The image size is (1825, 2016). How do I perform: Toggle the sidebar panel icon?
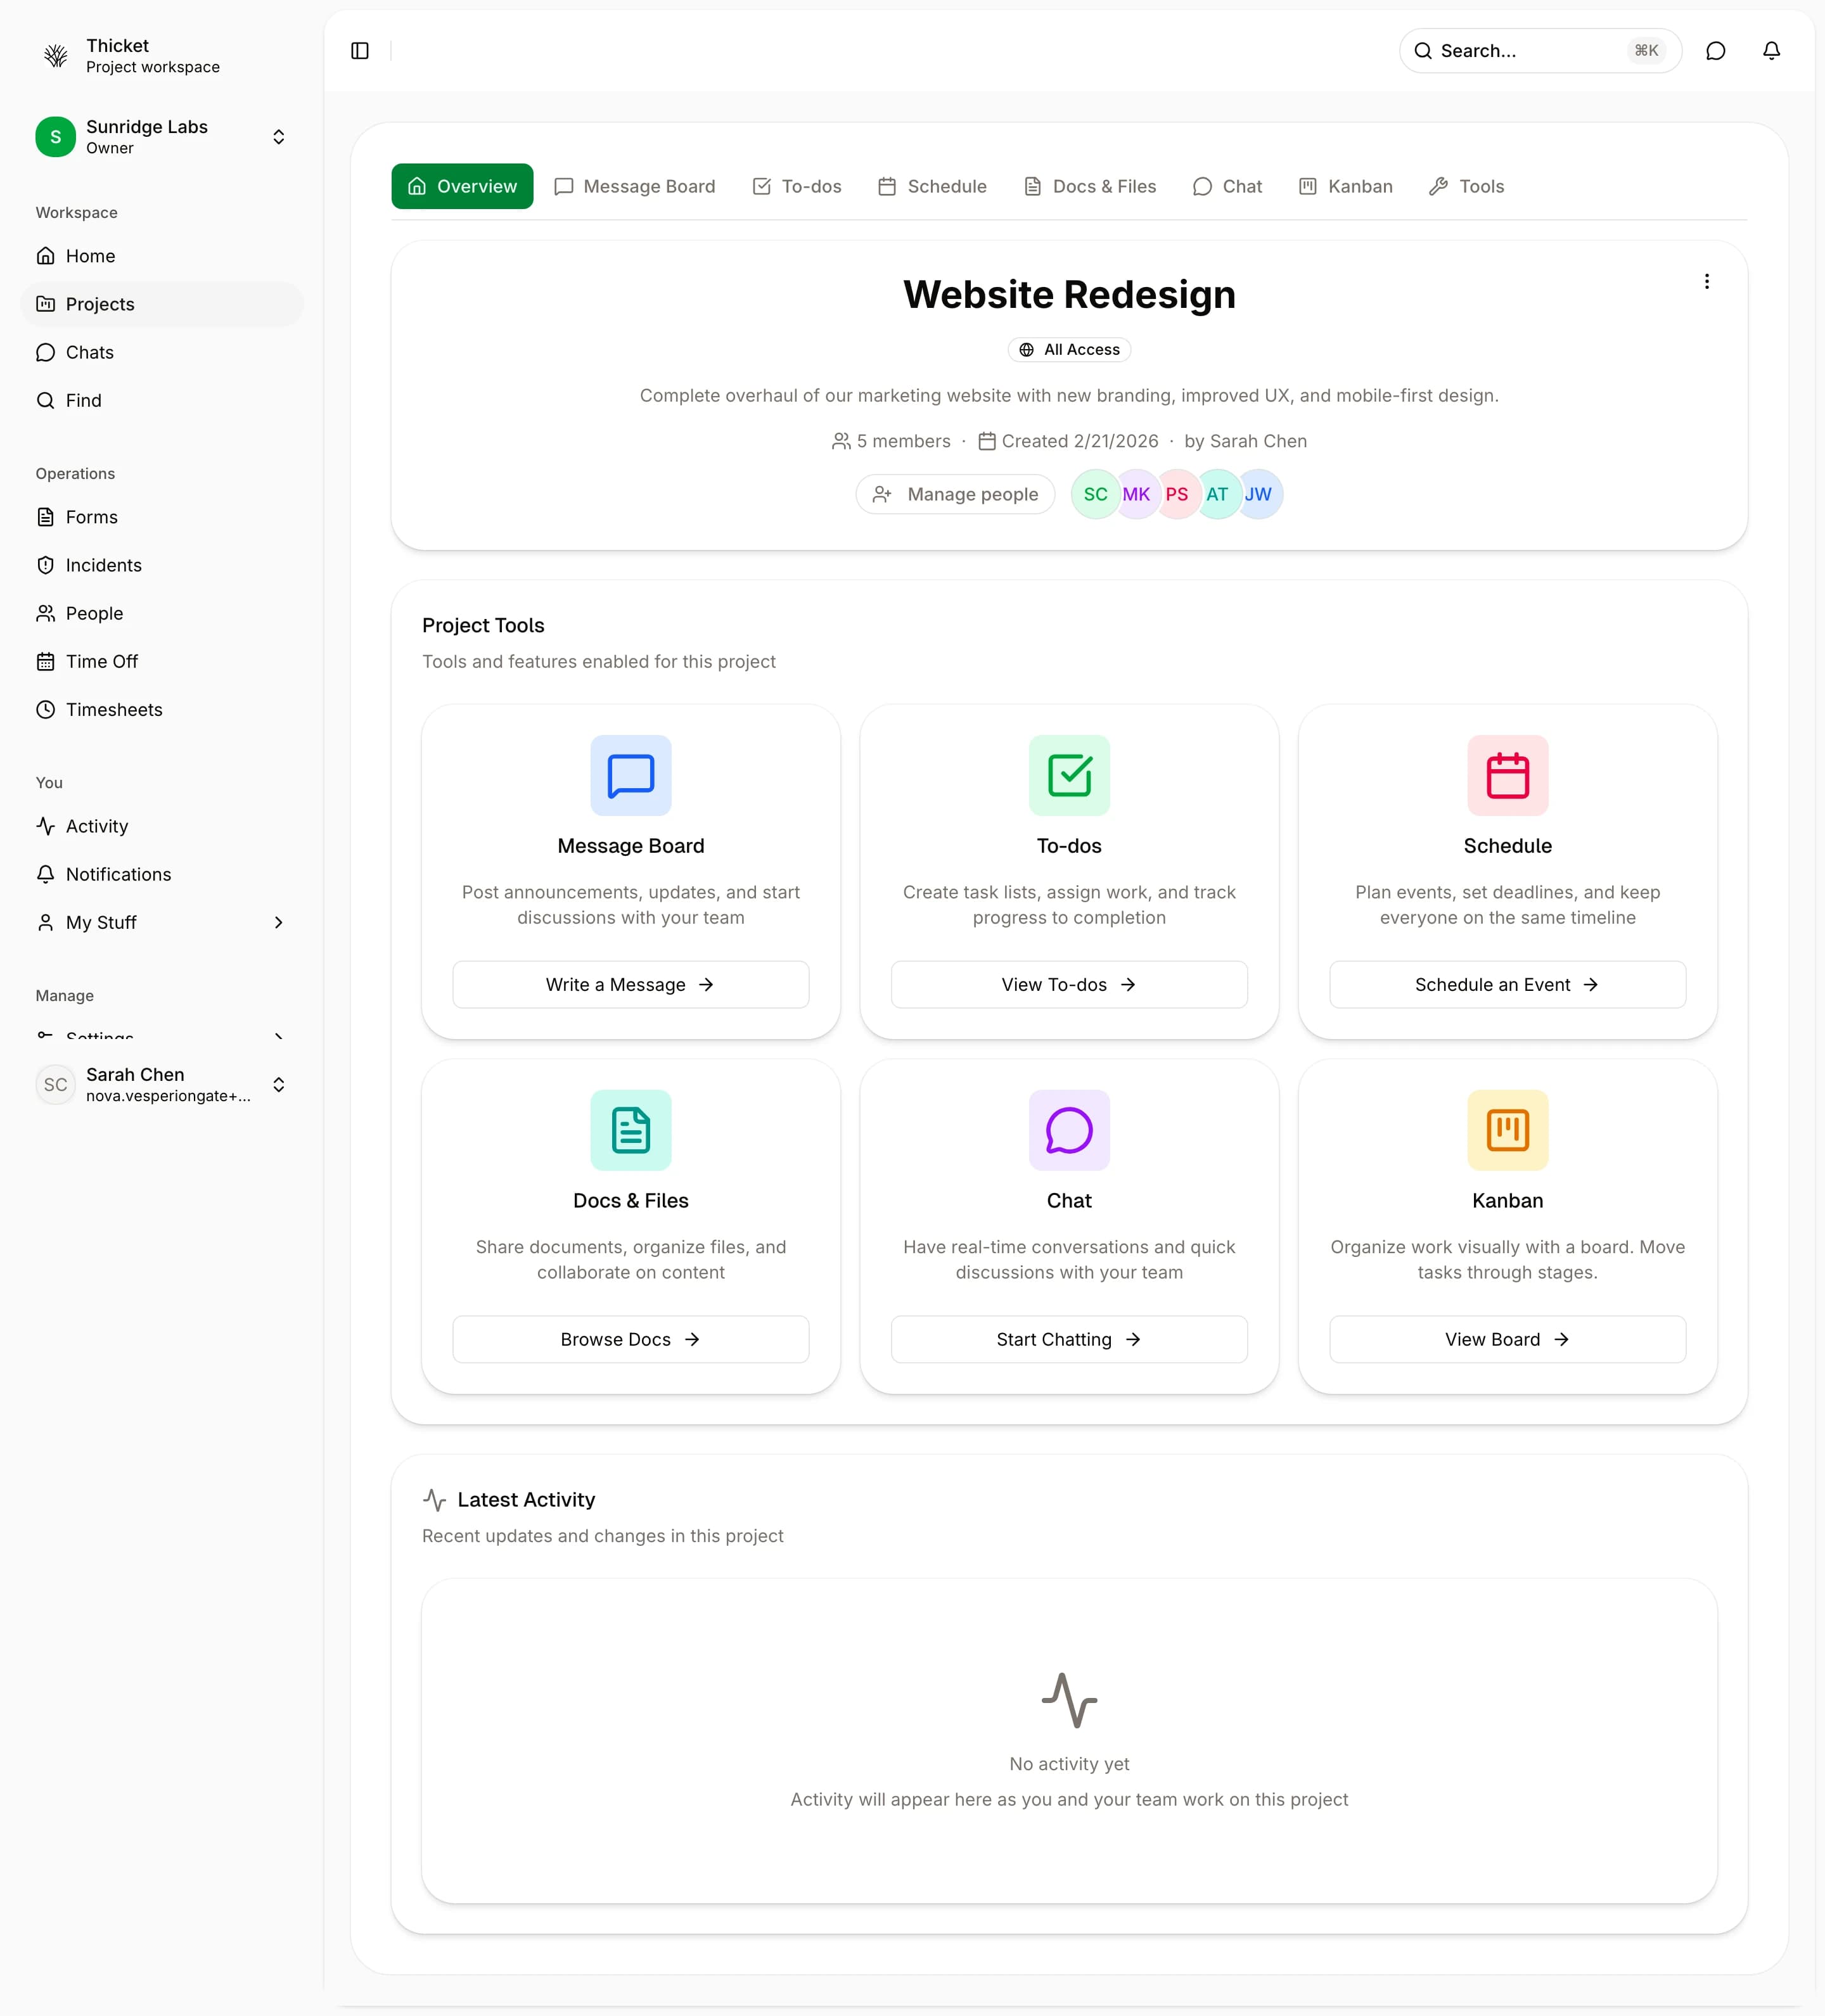359,51
